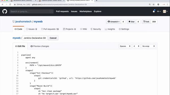Open Explore in the top navigation

(97, 11)
